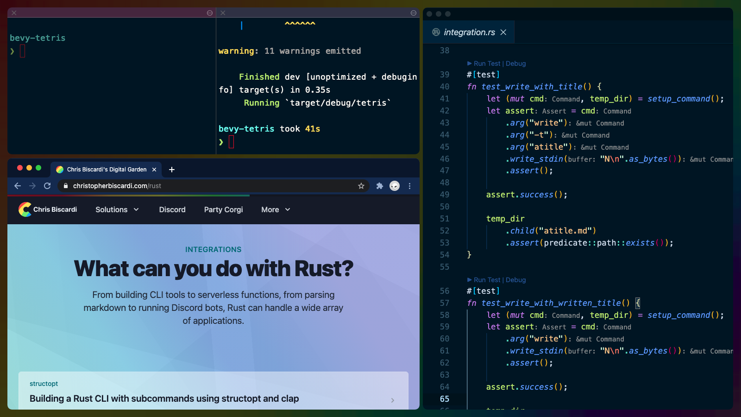This screenshot has height=417, width=741.
Task: Click '11 warnings emitted' text in terminal
Action: (313, 51)
